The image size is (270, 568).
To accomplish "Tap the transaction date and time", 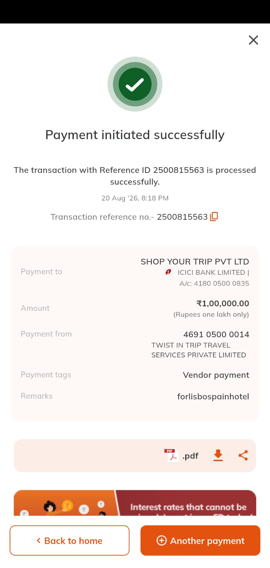I will [135, 198].
